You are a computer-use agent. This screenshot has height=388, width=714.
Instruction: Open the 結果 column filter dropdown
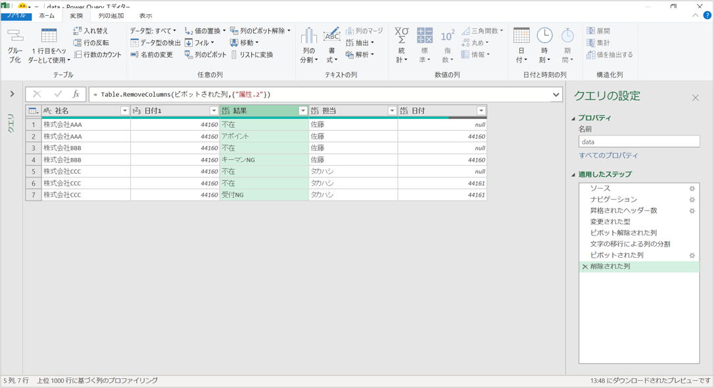click(303, 110)
